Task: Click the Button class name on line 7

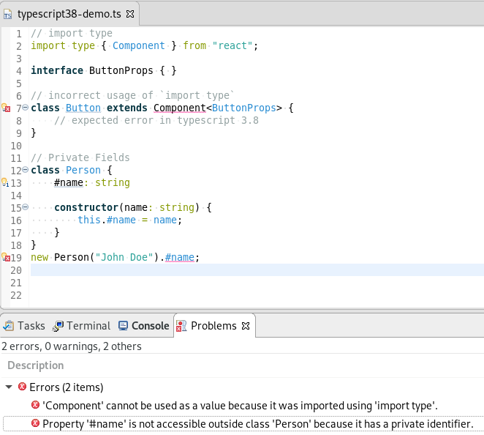Action: [83, 108]
